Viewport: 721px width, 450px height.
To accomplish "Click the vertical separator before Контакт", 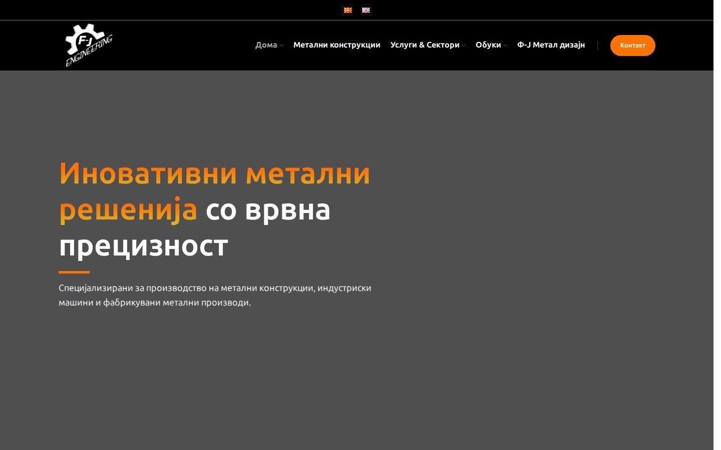I will 597,45.
